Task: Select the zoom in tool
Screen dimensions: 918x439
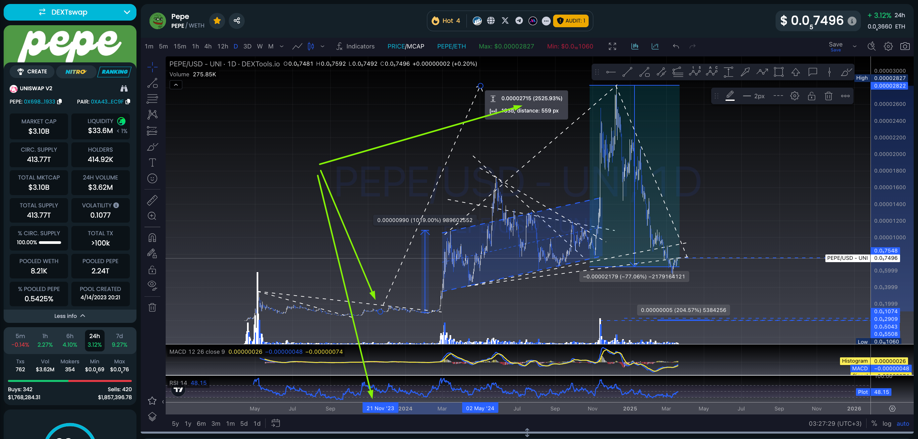Action: [x=152, y=216]
